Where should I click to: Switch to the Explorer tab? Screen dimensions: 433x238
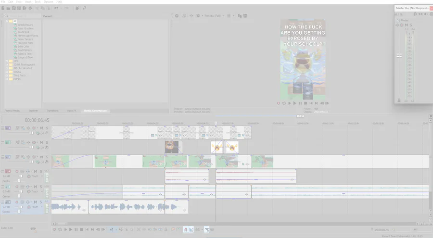33,111
